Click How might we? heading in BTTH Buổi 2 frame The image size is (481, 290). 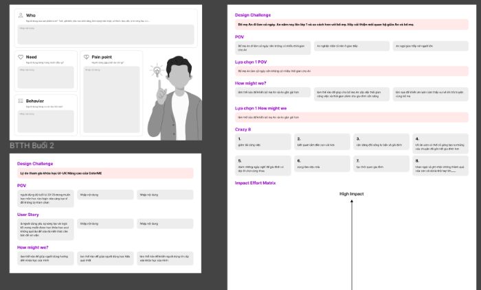tap(32, 247)
